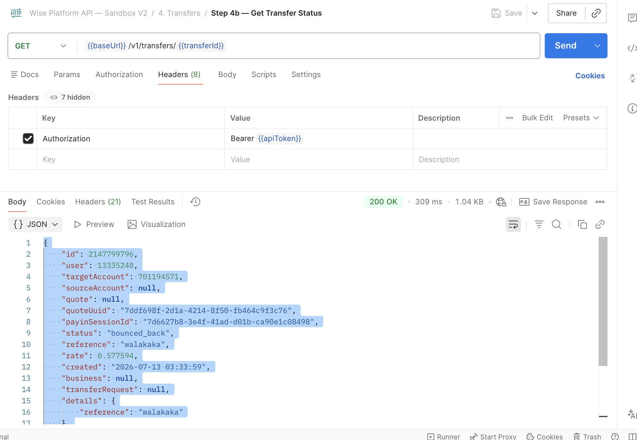Open response more options ellipsis

pos(600,202)
